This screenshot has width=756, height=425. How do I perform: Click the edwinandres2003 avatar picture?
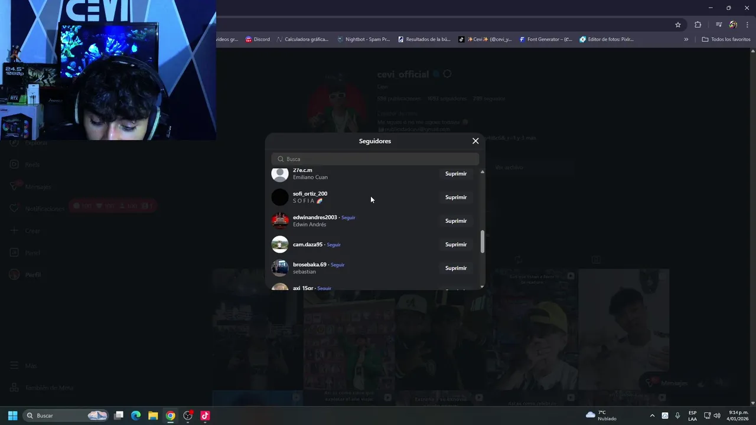click(280, 221)
